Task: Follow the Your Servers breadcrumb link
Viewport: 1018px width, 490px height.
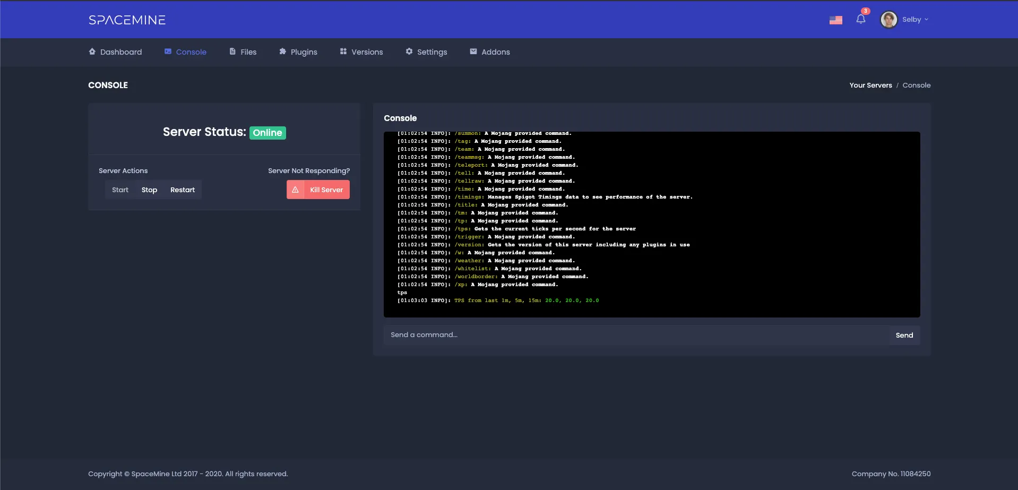Action: 870,85
